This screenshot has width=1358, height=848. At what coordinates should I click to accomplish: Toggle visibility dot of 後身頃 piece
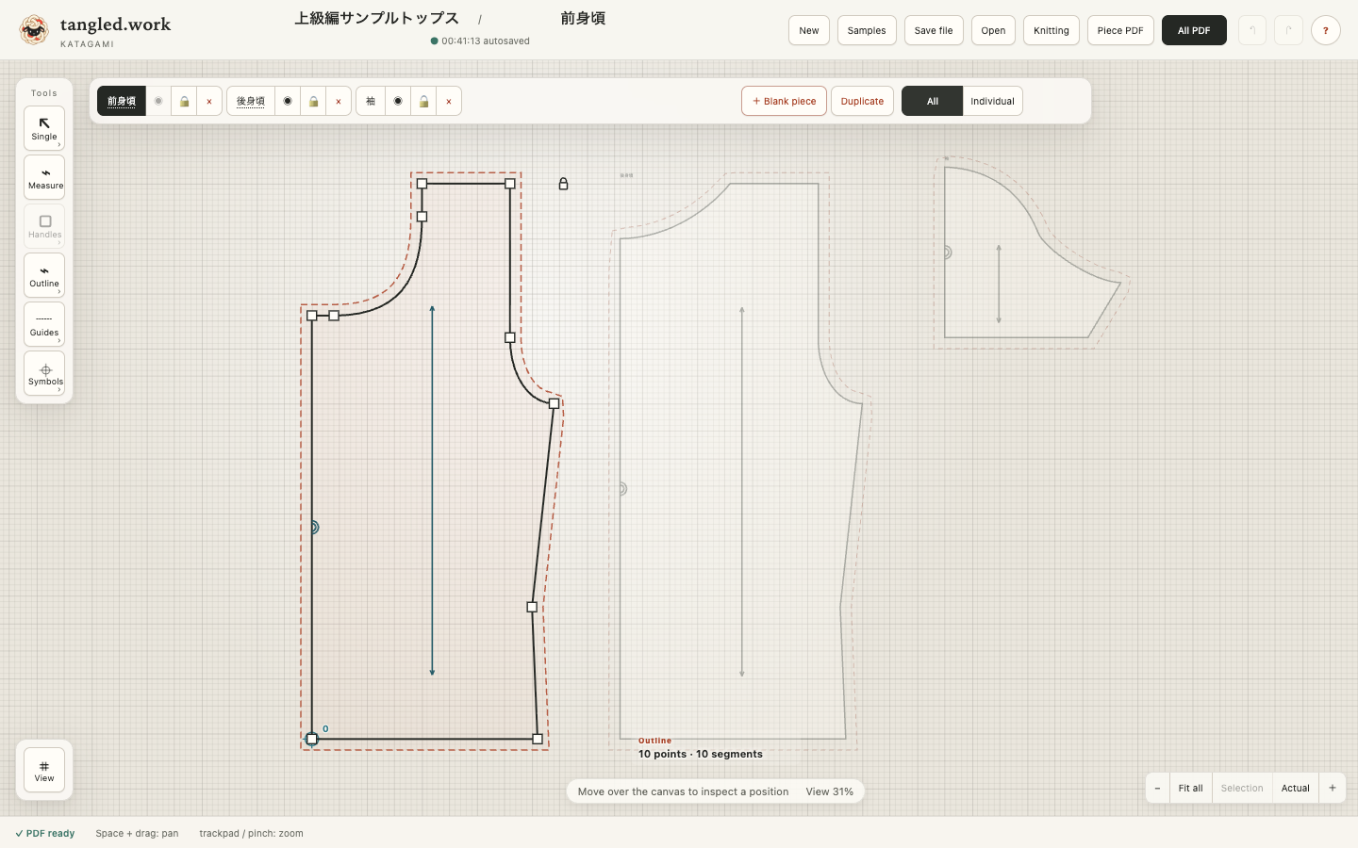point(288,101)
